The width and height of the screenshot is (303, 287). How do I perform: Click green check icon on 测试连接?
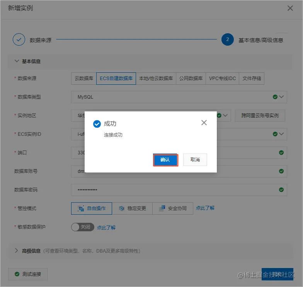coord(17,274)
